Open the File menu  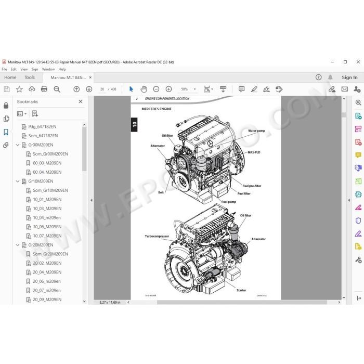(4, 69)
